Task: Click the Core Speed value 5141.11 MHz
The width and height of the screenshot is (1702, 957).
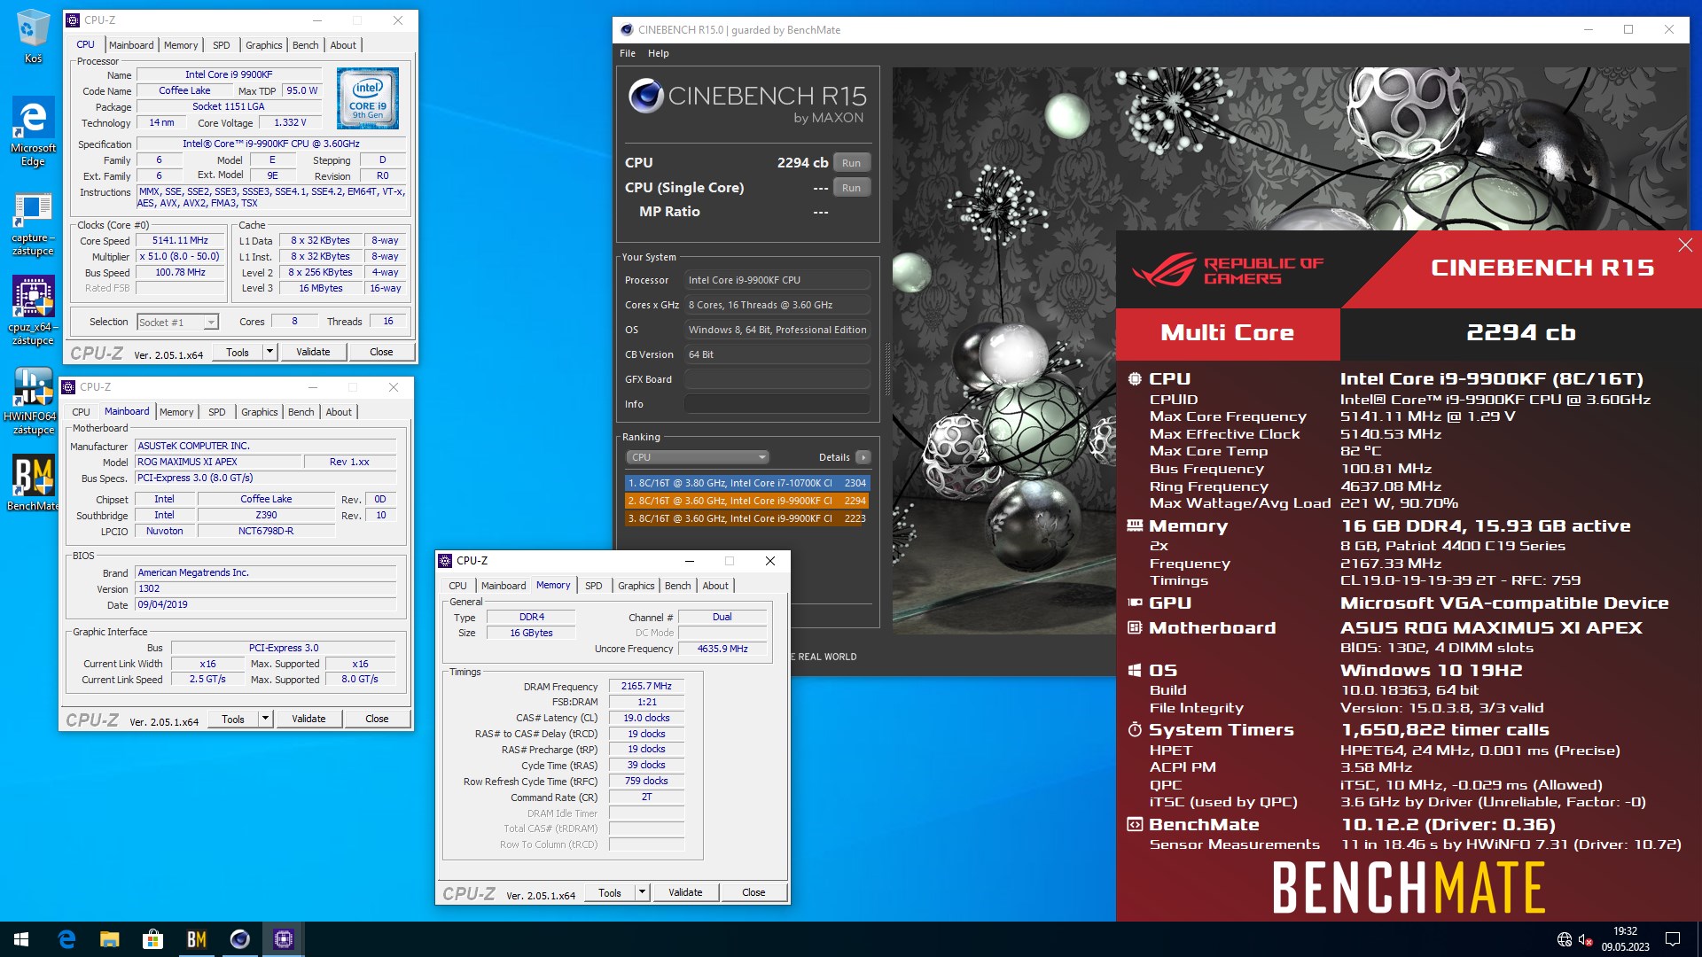Action: (180, 240)
